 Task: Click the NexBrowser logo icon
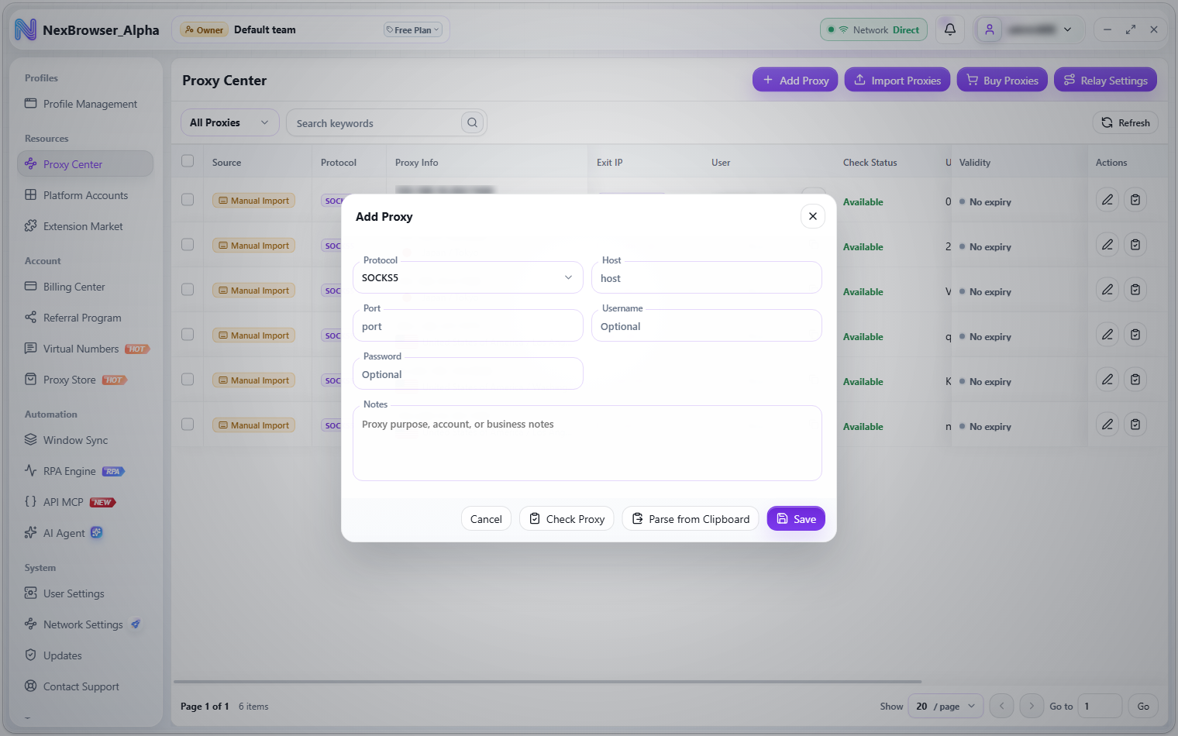click(26, 29)
